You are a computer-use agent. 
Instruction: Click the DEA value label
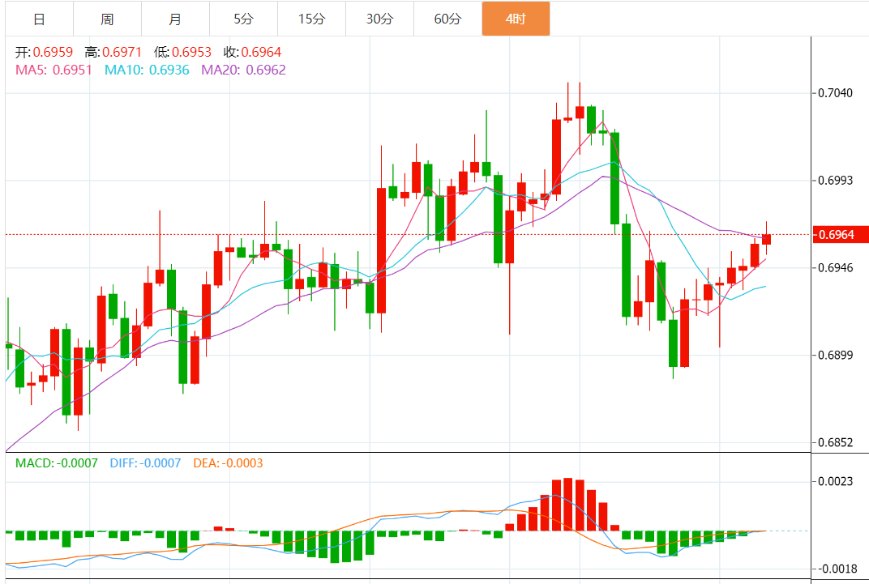click(228, 463)
